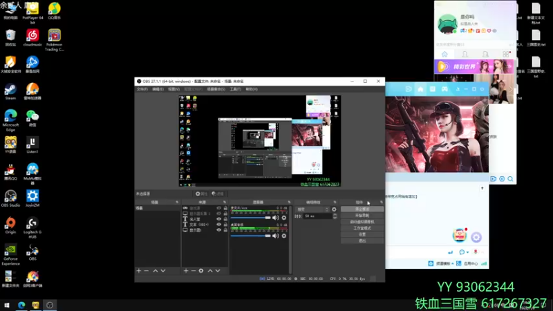Toggle visibility eye of 显示器采集 2 source

(x=218, y=214)
